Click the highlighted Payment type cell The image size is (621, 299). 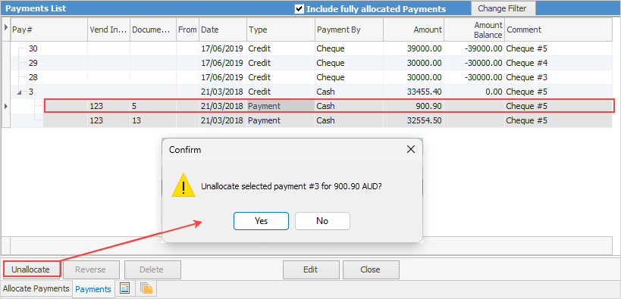[281, 106]
